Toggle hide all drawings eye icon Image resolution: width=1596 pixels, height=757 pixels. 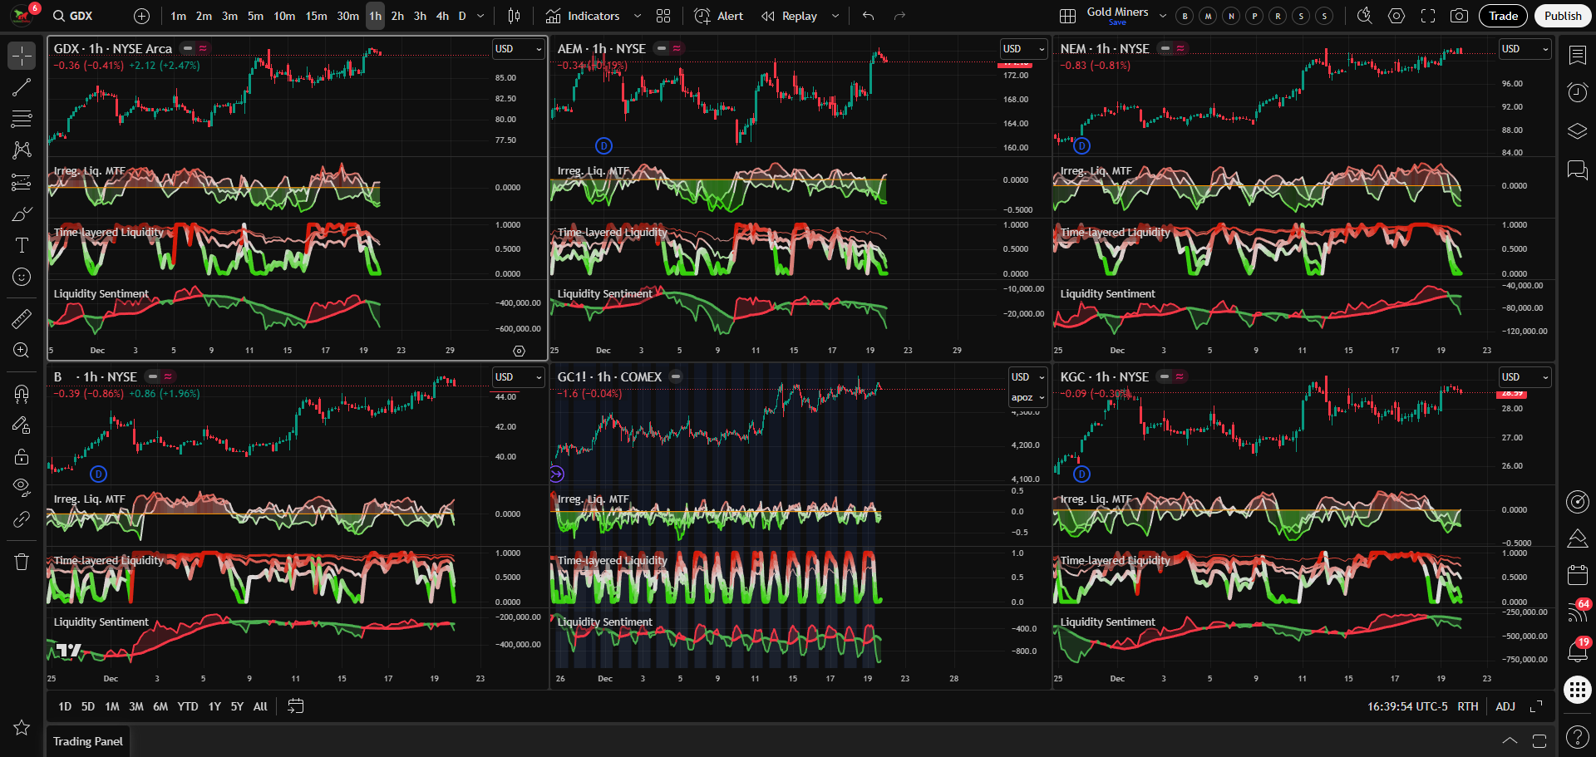tap(22, 486)
